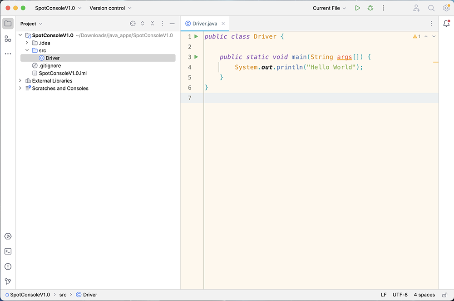Open the Git tool window icon
This screenshot has width=454, height=301.
click(8, 281)
